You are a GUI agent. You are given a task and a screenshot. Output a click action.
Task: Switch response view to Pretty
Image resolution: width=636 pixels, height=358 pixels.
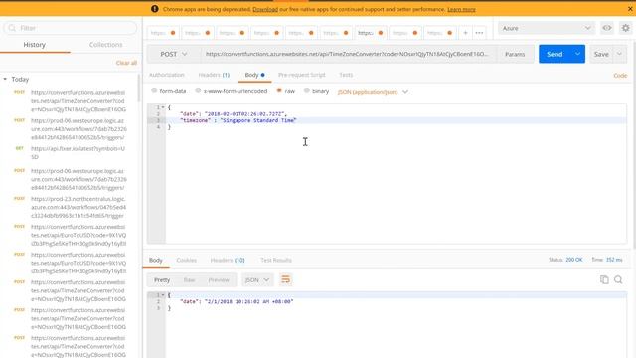pyautogui.click(x=162, y=280)
